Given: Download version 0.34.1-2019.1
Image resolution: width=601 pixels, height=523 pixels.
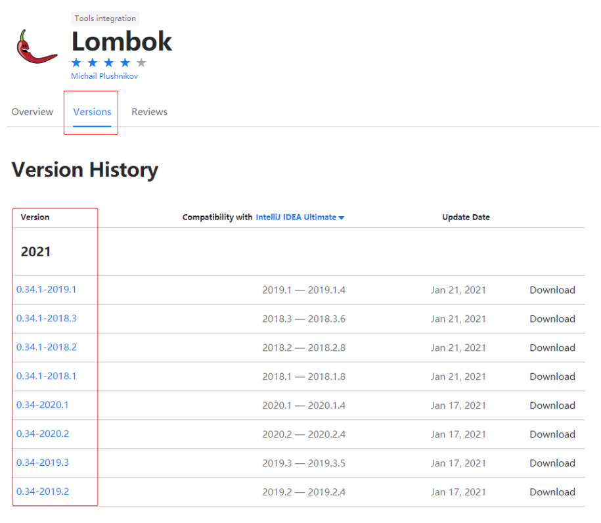Looking at the screenshot, I should pos(552,290).
